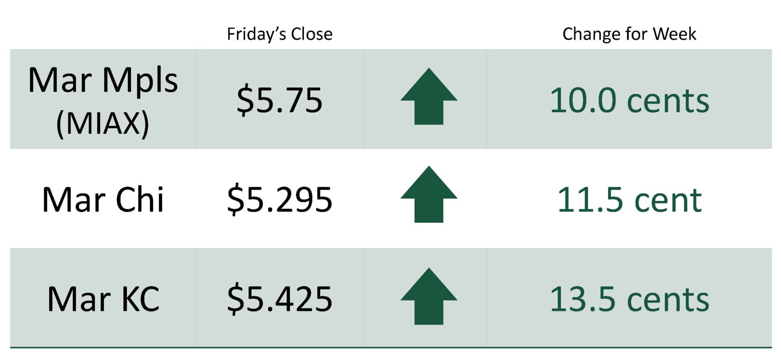Click the (MIAX) text under Mar Mpls
The height and width of the screenshot is (362, 781).
click(103, 124)
